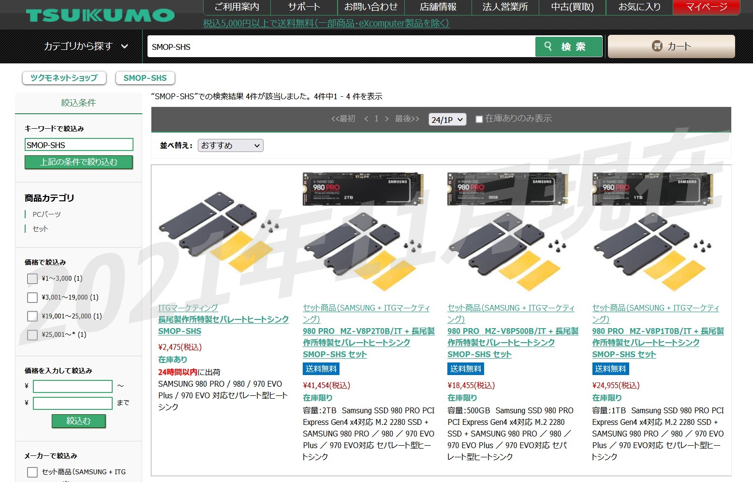Check the ¥19,001～25,000 price filter
Image resolution: width=753 pixels, height=482 pixels.
point(32,316)
